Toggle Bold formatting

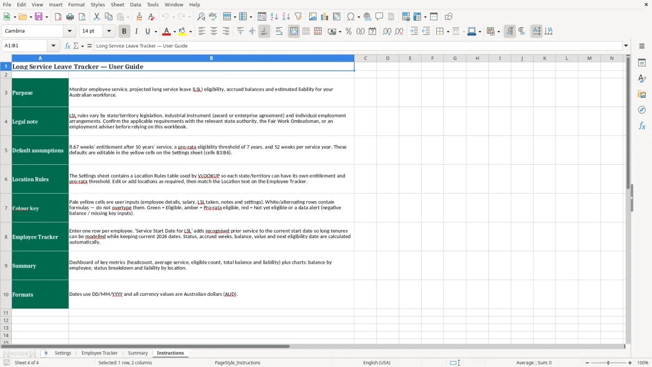pyautogui.click(x=124, y=32)
